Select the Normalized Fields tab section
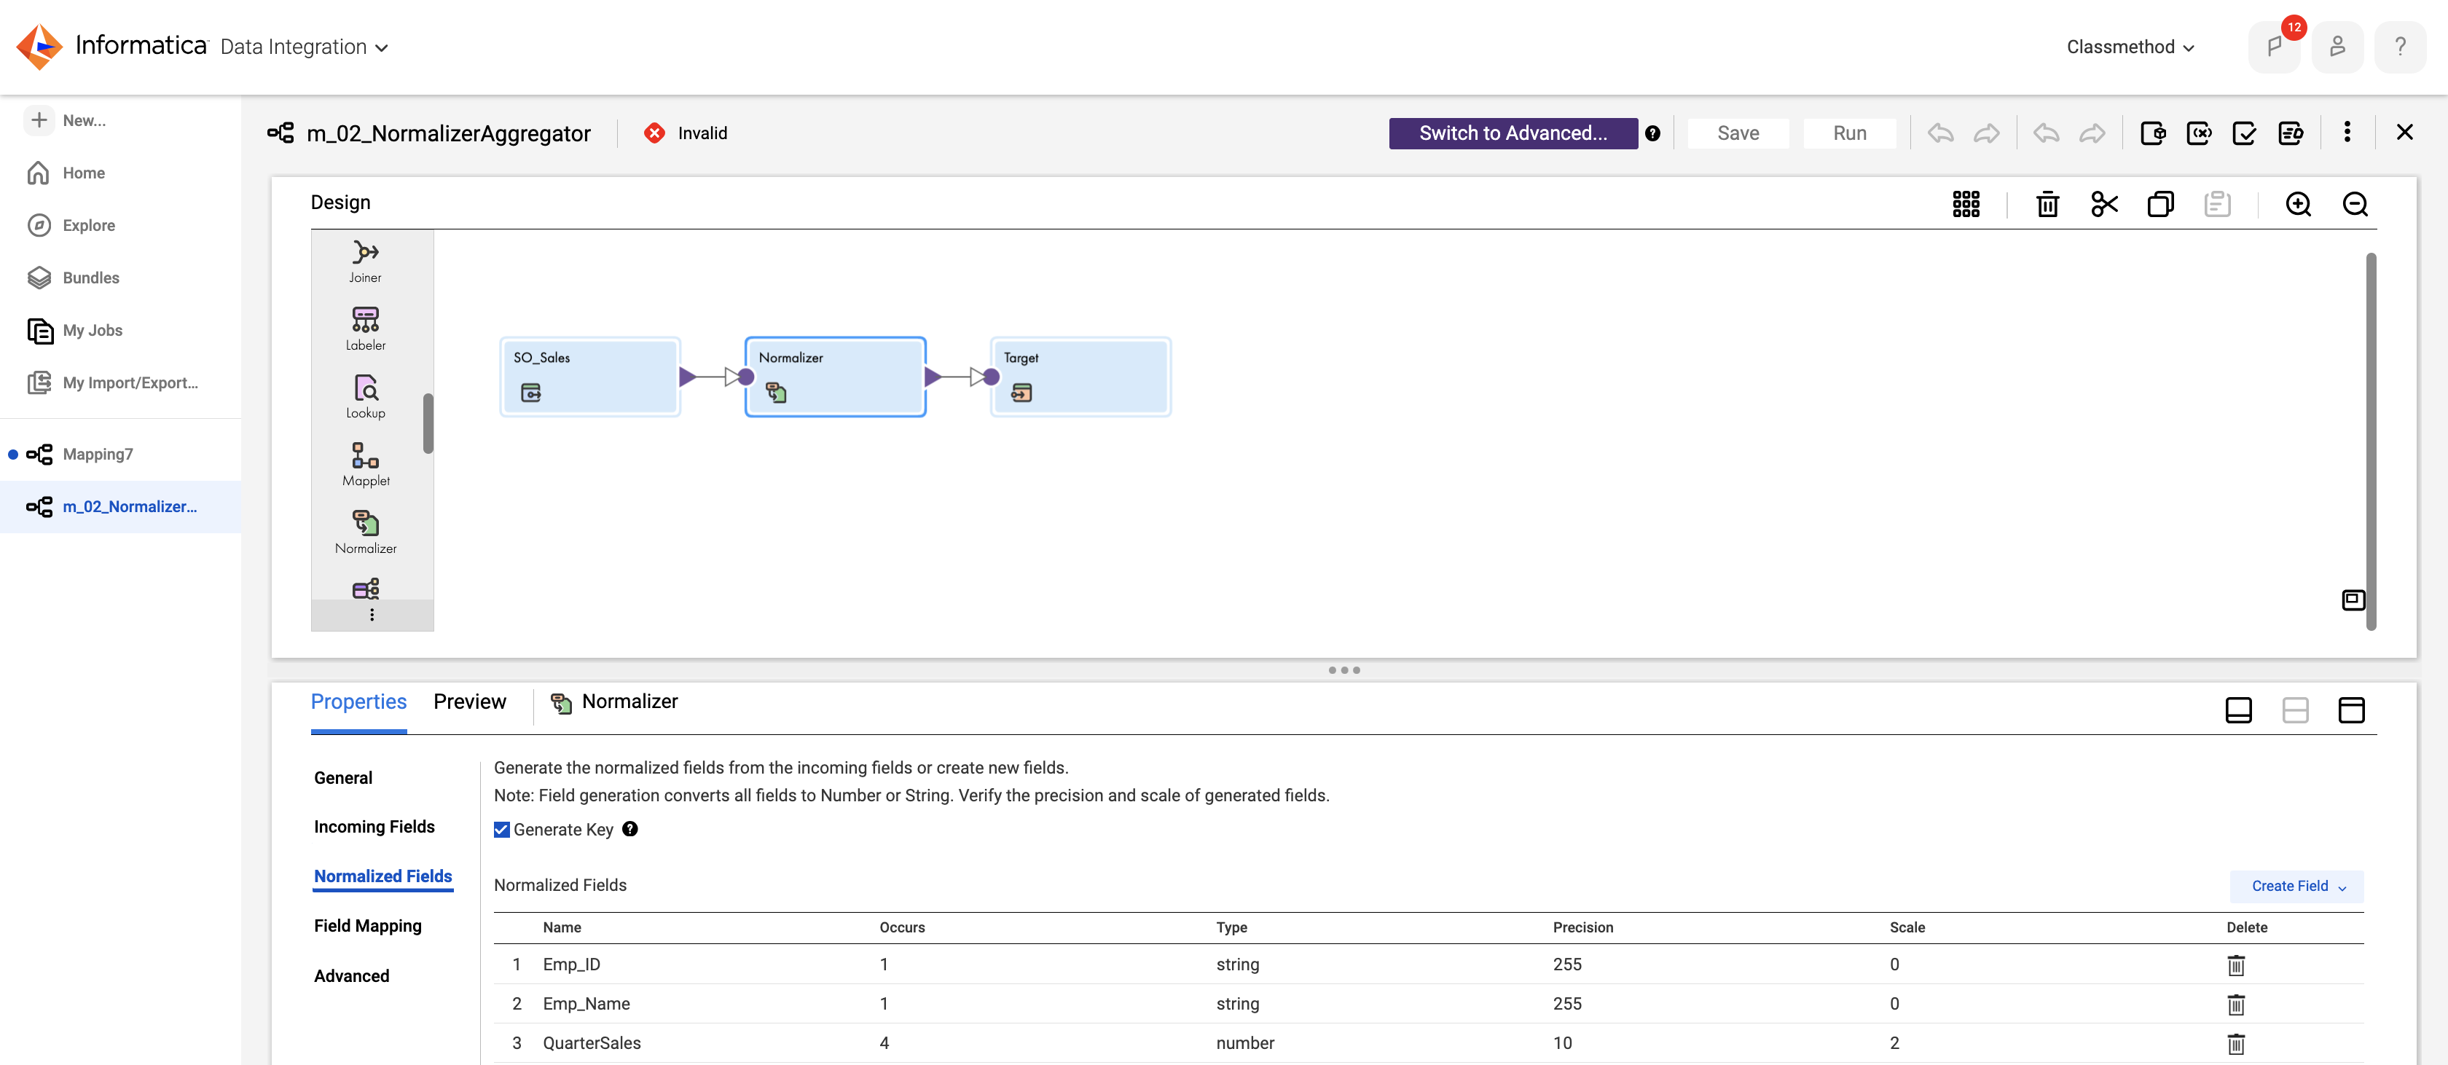This screenshot has height=1065, width=2448. 382,876
